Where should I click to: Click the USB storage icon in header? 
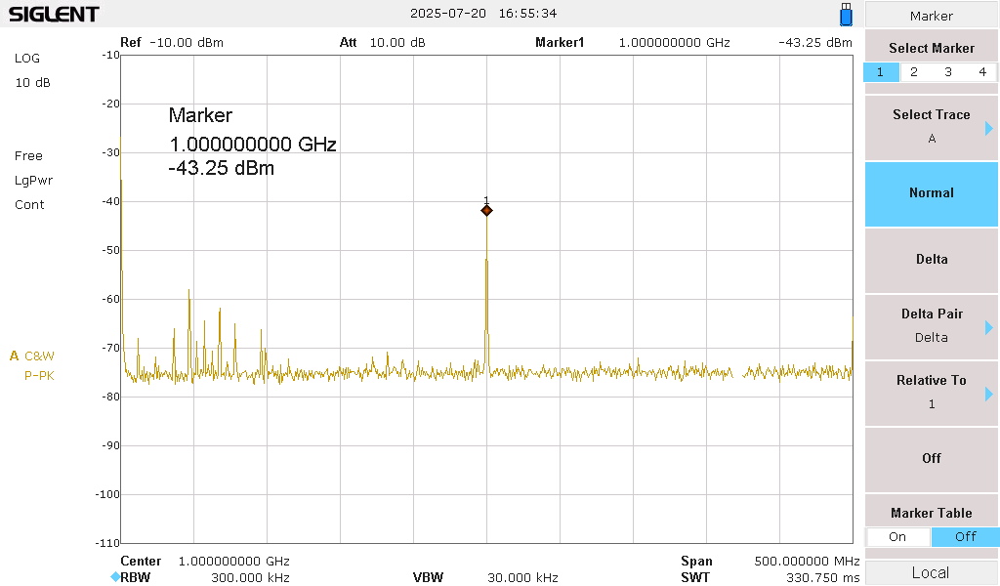pyautogui.click(x=846, y=14)
